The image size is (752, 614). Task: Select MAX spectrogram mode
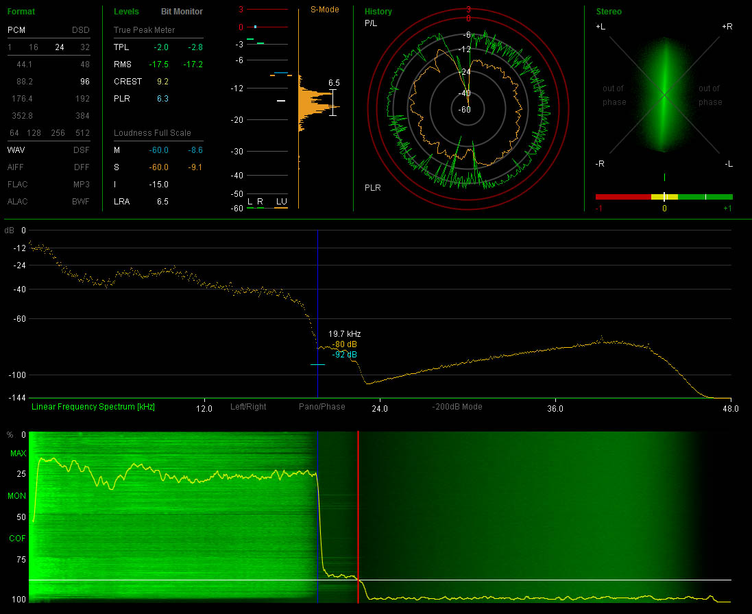point(17,453)
